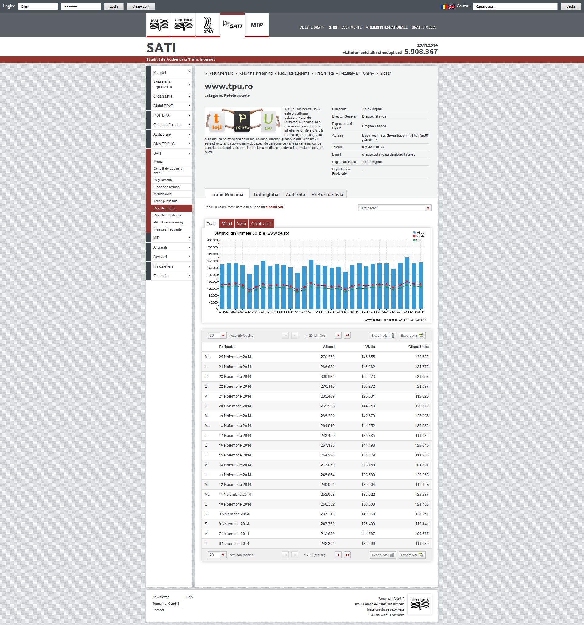This screenshot has height=625, width=584.
Task: Click the Login button
Action: [x=114, y=6]
